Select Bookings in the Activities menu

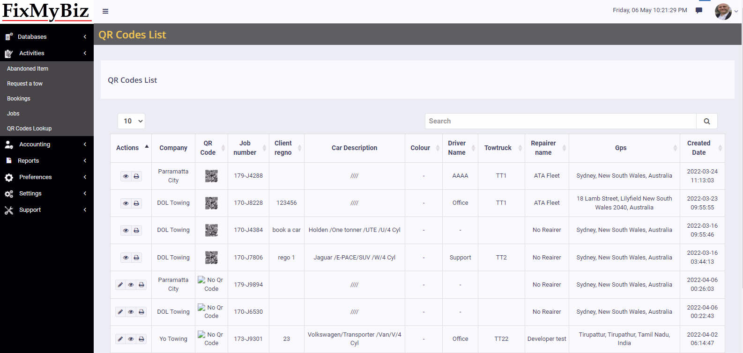tap(19, 99)
